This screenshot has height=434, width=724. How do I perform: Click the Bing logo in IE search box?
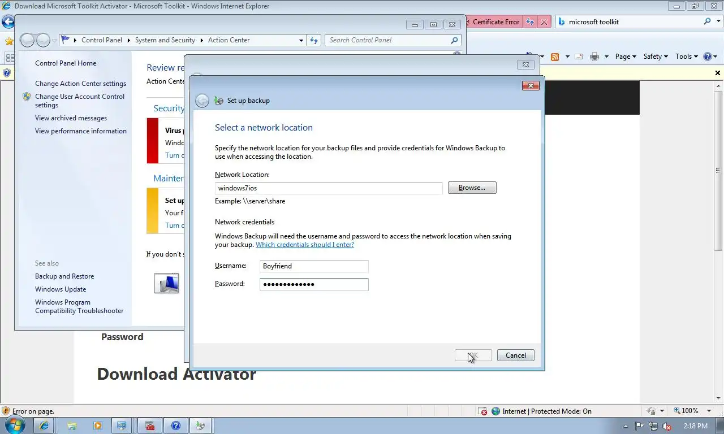pyautogui.click(x=562, y=21)
